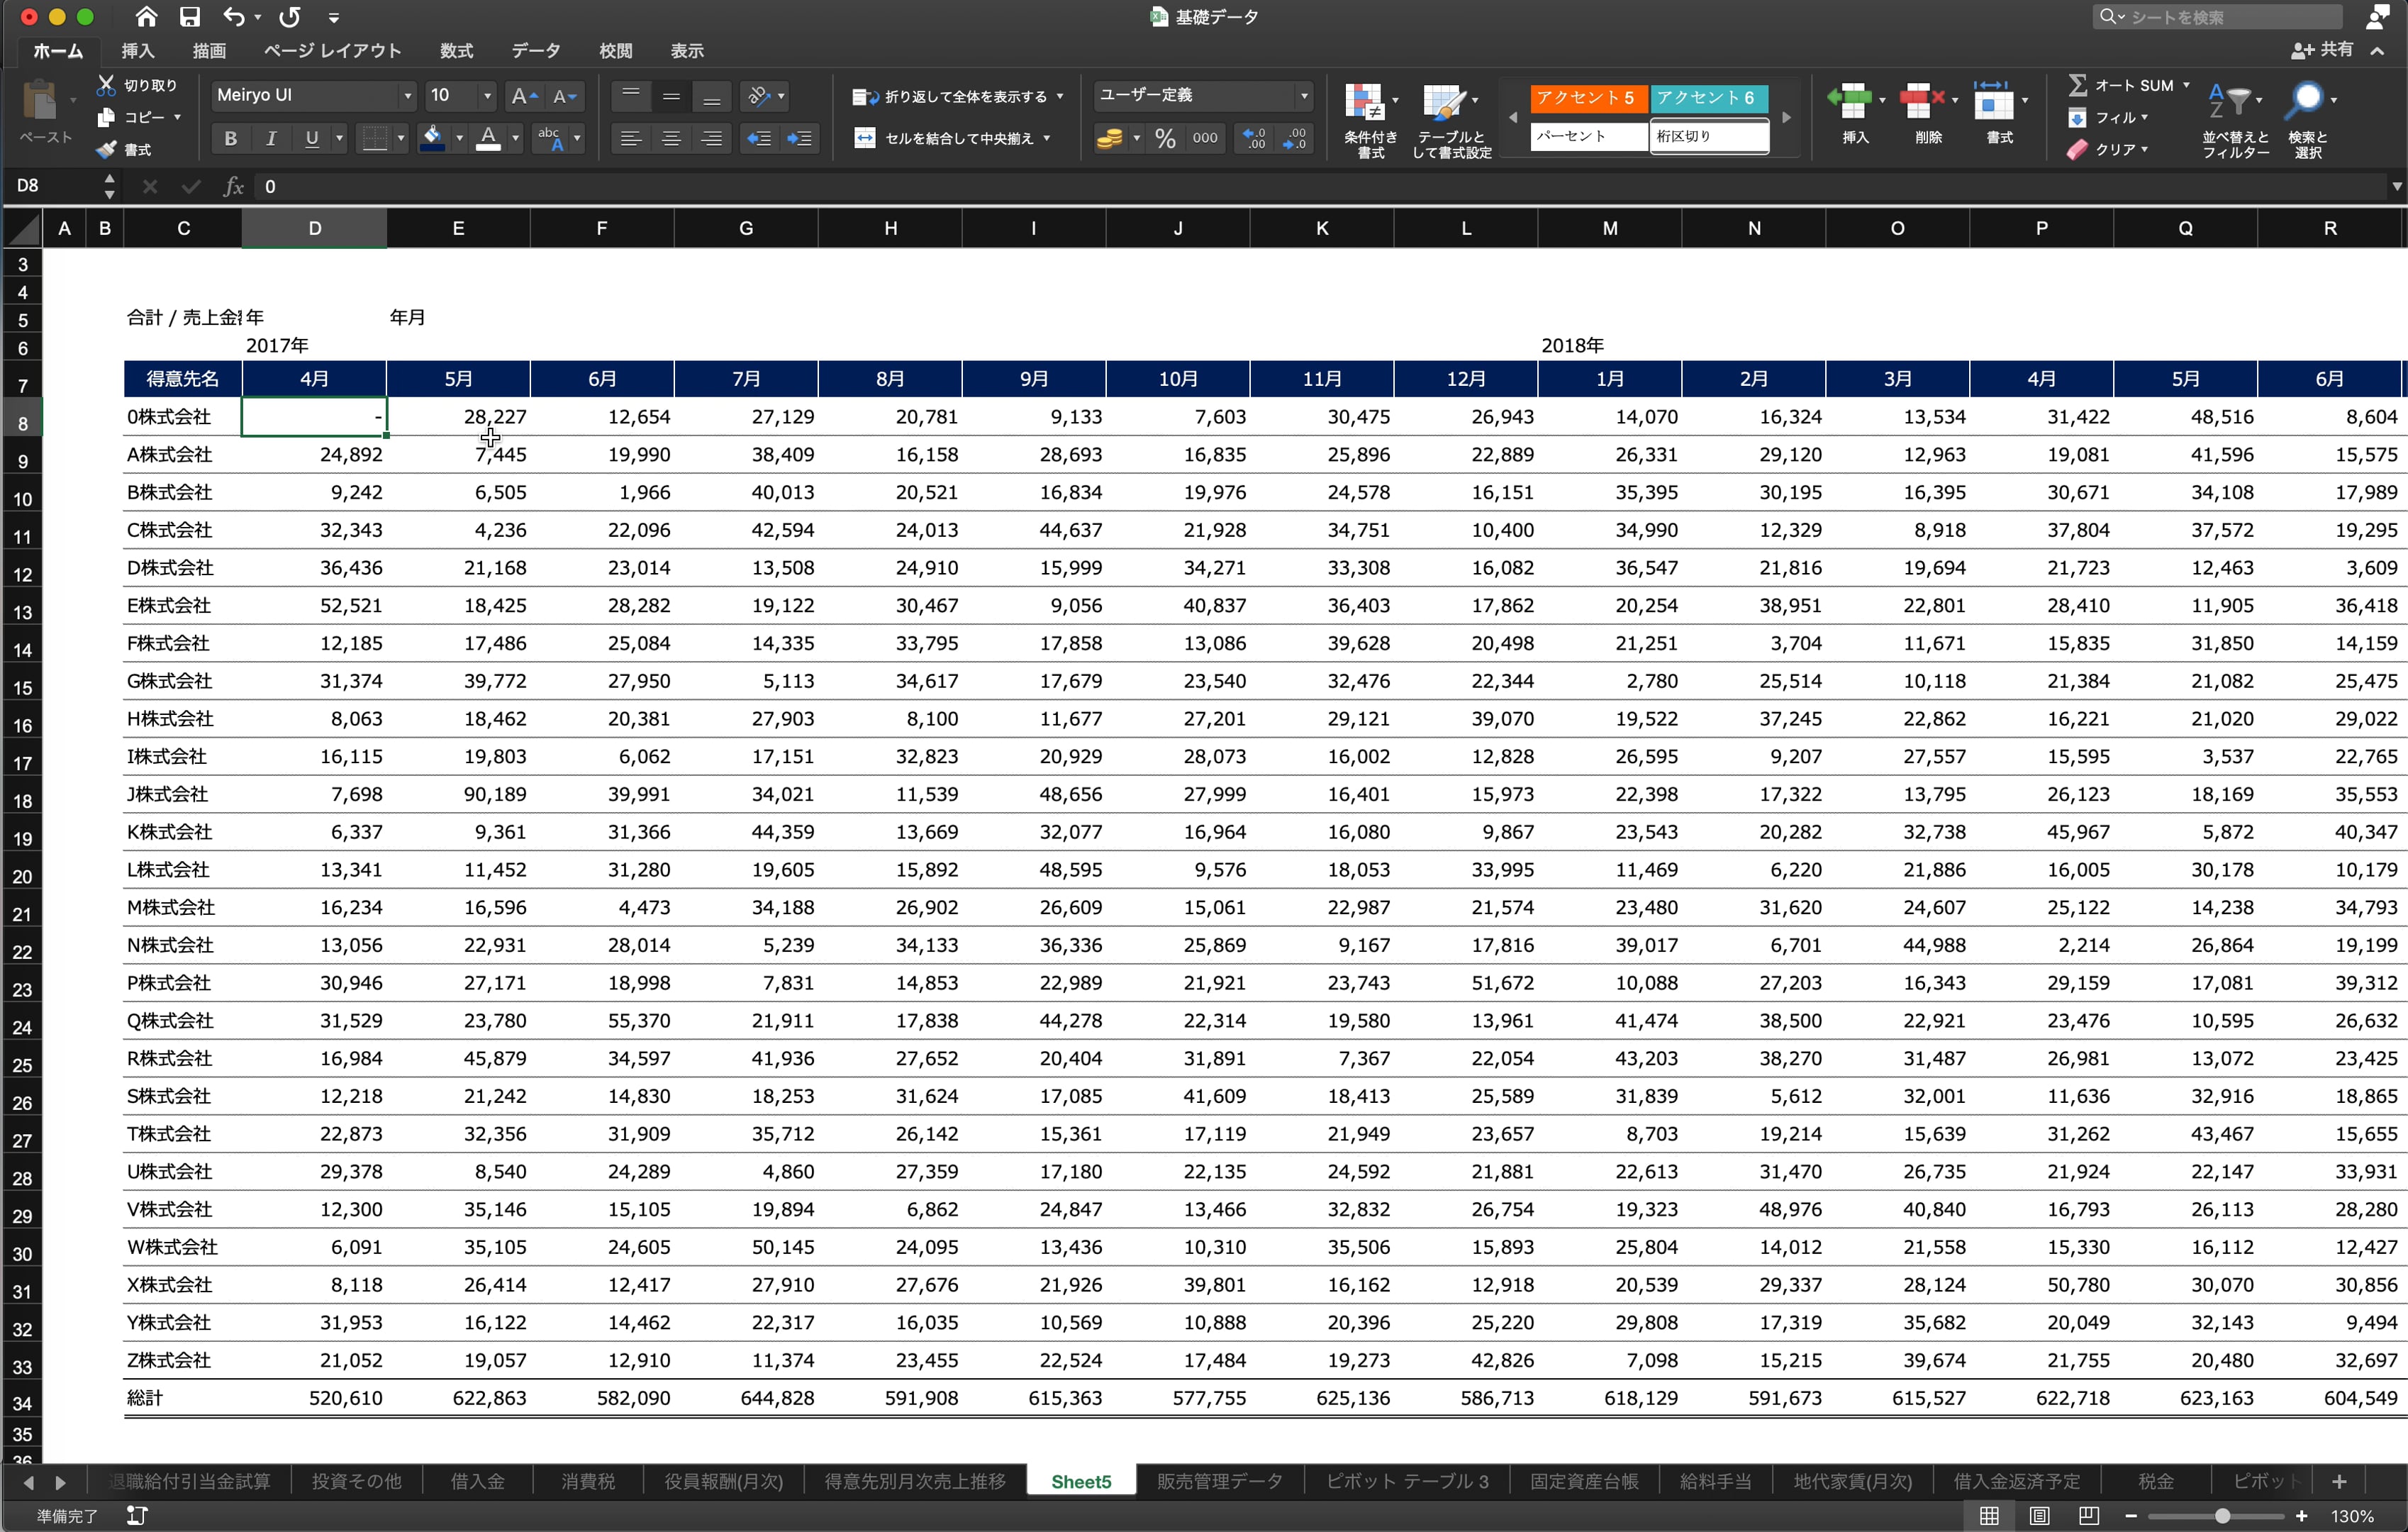Click the Format Painter brush icon
Viewport: 2408px width, 1532px height.
(x=106, y=150)
